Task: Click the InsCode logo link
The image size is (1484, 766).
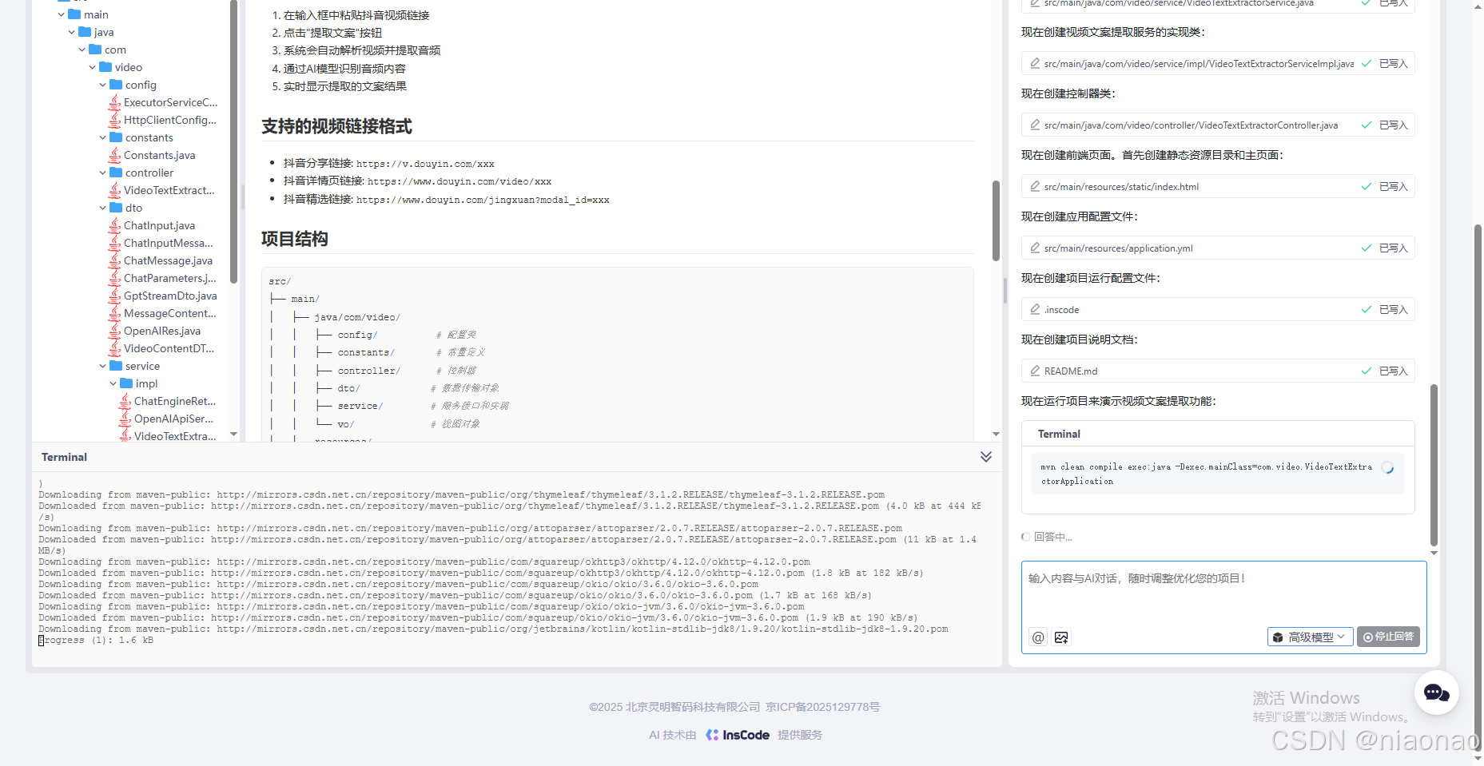Action: [x=738, y=735]
